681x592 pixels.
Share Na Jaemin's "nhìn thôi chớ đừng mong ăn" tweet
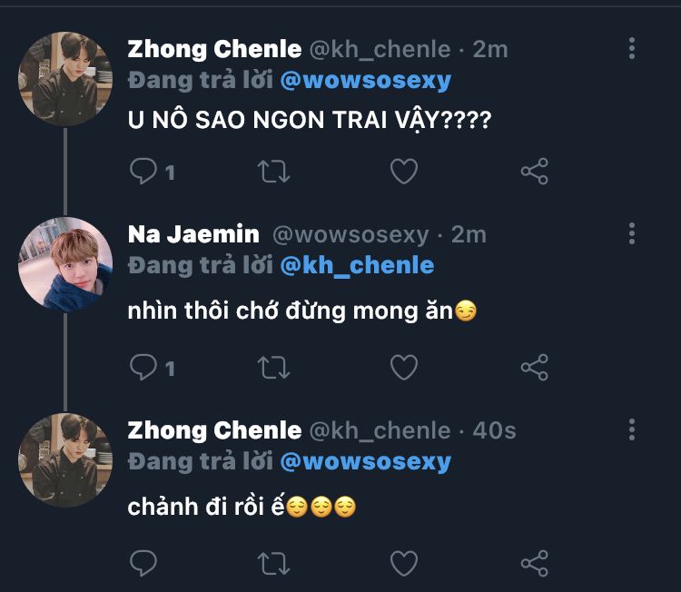[x=535, y=368]
